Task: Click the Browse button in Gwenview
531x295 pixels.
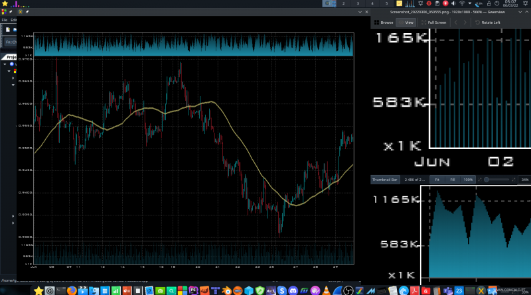Action: coord(384,23)
